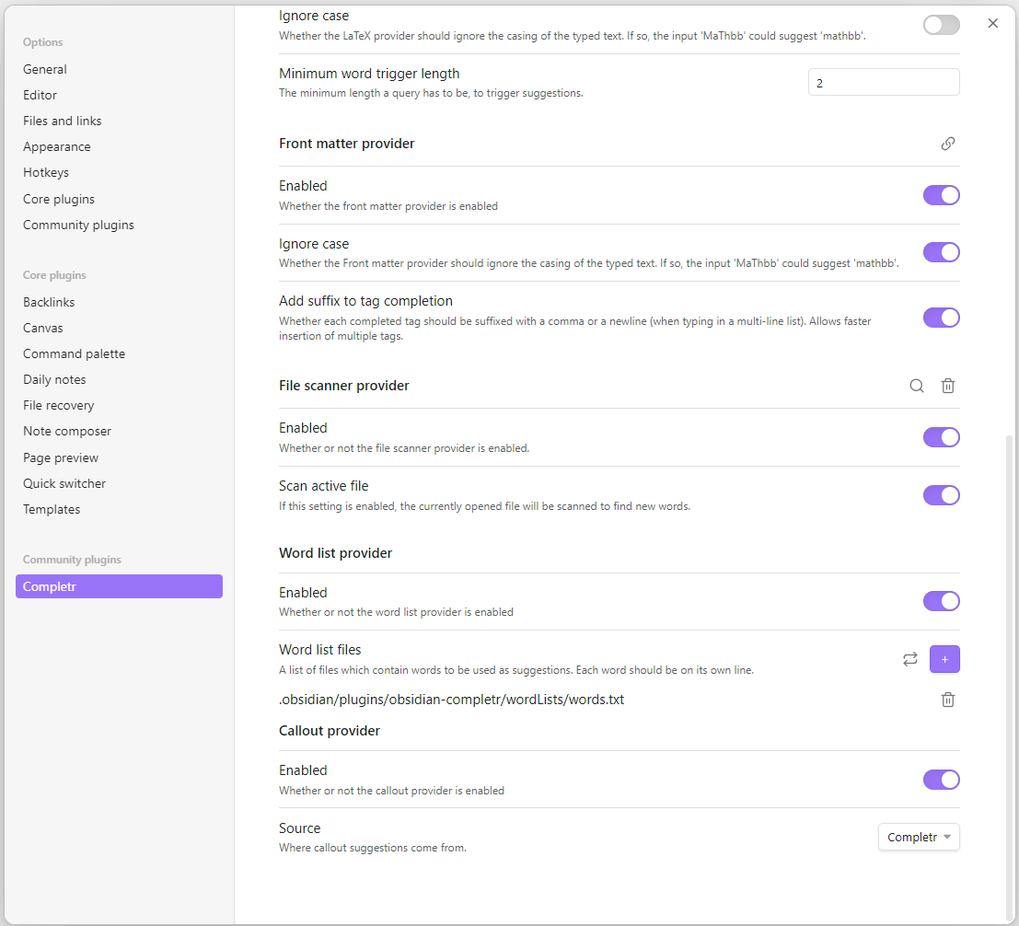Image resolution: width=1019 pixels, height=926 pixels.
Task: Open the callout Source dropdown
Action: point(919,837)
